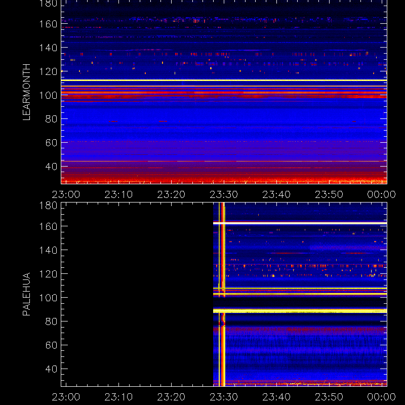
Task: Click the 23:00 time label below Learmonth plot
Action: click(x=66, y=194)
